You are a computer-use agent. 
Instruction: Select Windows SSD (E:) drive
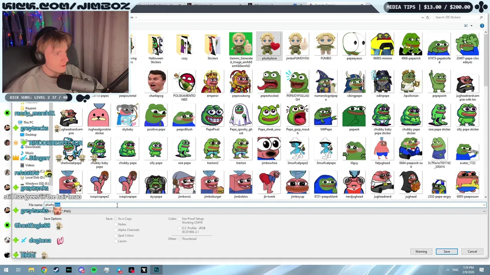[x=37, y=184]
